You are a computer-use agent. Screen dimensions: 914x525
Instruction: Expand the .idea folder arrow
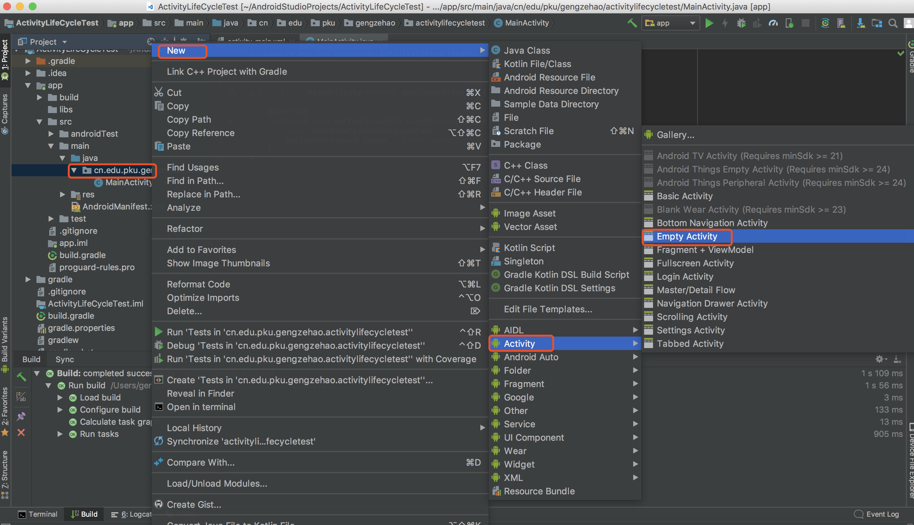coord(28,73)
